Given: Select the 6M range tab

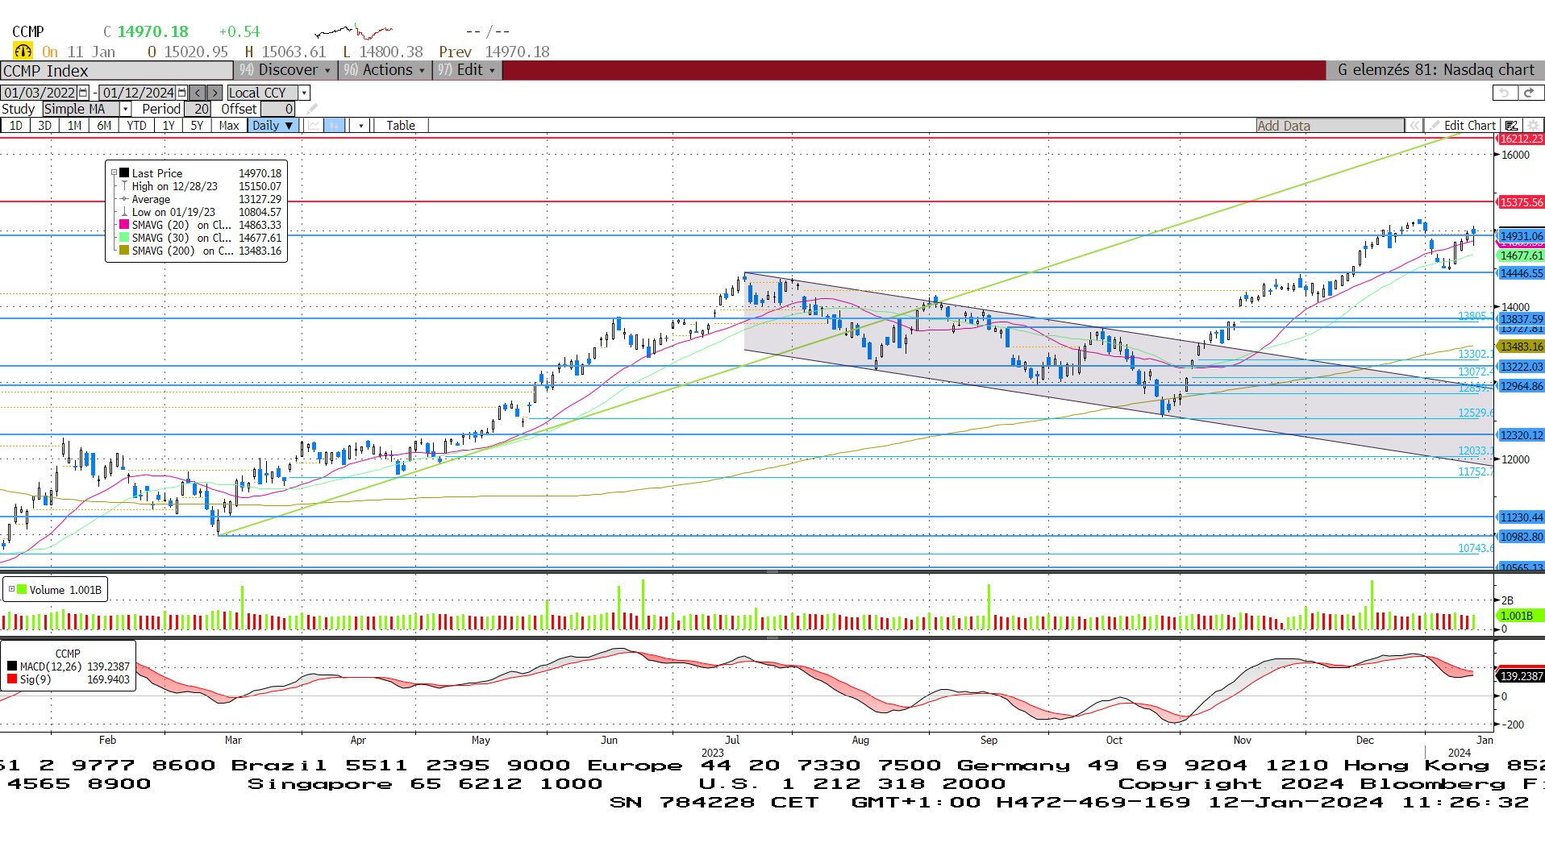Looking at the screenshot, I should click(104, 126).
